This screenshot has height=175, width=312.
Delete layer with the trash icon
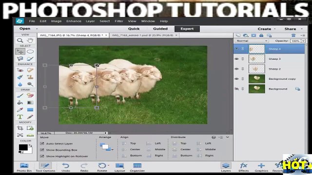point(293,35)
